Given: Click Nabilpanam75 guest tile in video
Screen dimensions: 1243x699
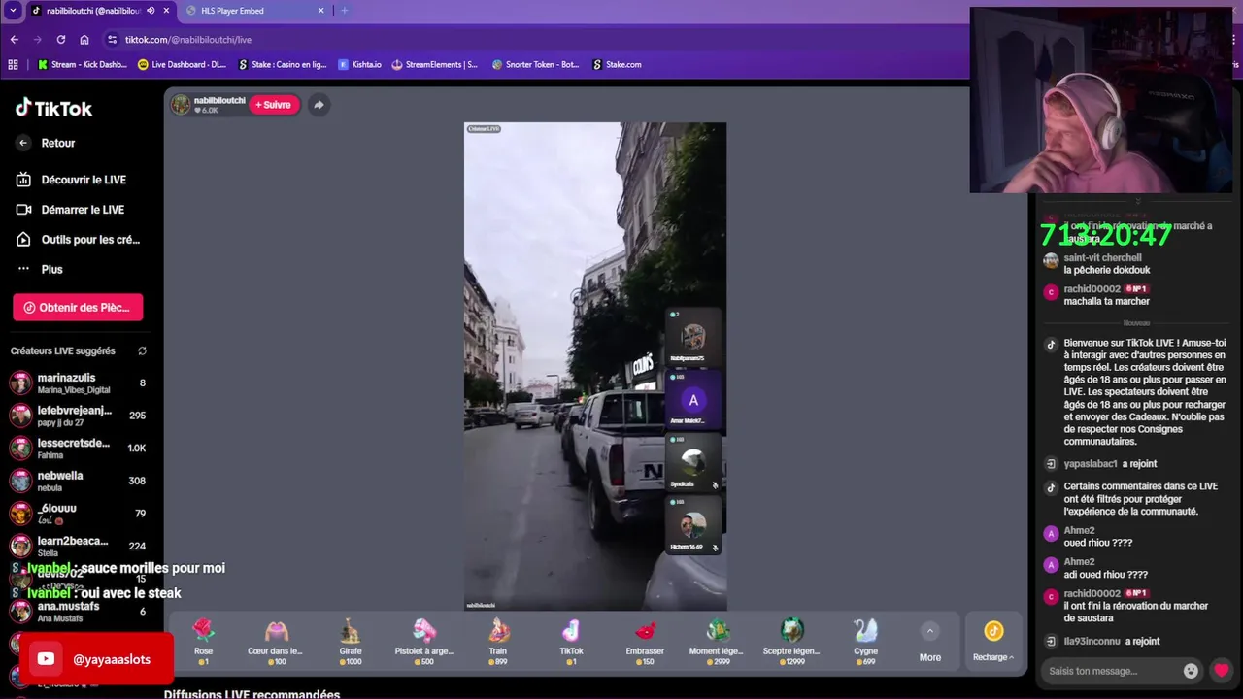Looking at the screenshot, I should click(693, 337).
